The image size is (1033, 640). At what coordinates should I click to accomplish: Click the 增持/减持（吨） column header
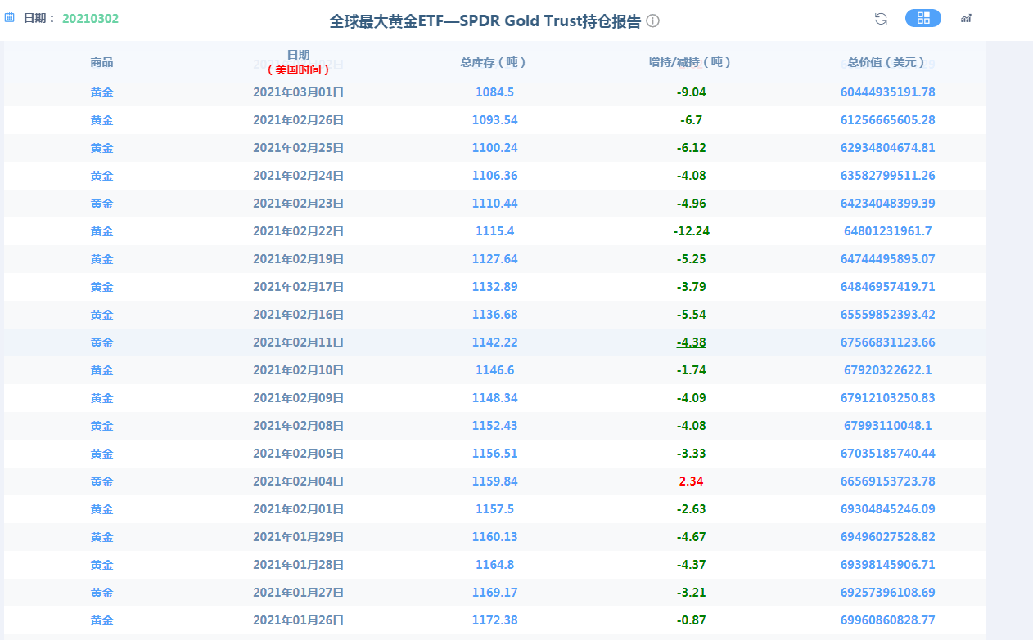tap(691, 62)
